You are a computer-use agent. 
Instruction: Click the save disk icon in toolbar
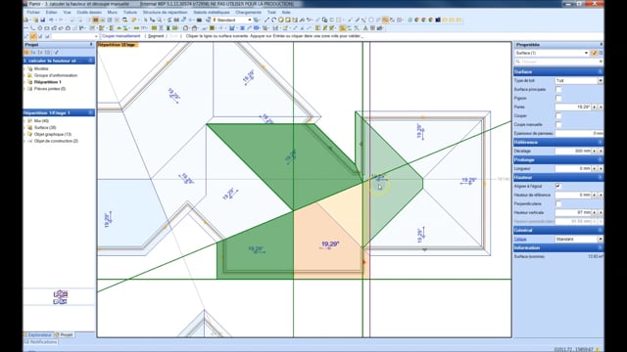tap(43, 20)
